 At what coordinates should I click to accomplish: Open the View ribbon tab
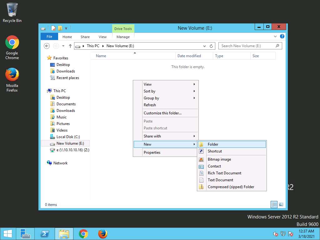102,37
